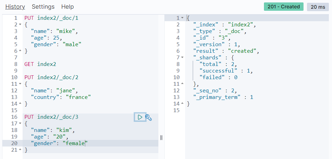The height and width of the screenshot is (159, 332).
Task: Click the "_primary_term" : 1 response line
Action: (x=223, y=97)
